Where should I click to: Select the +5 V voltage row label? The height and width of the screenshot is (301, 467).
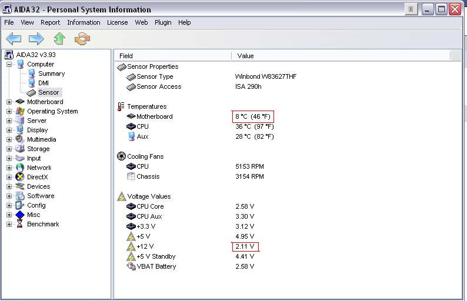pyautogui.click(x=144, y=237)
